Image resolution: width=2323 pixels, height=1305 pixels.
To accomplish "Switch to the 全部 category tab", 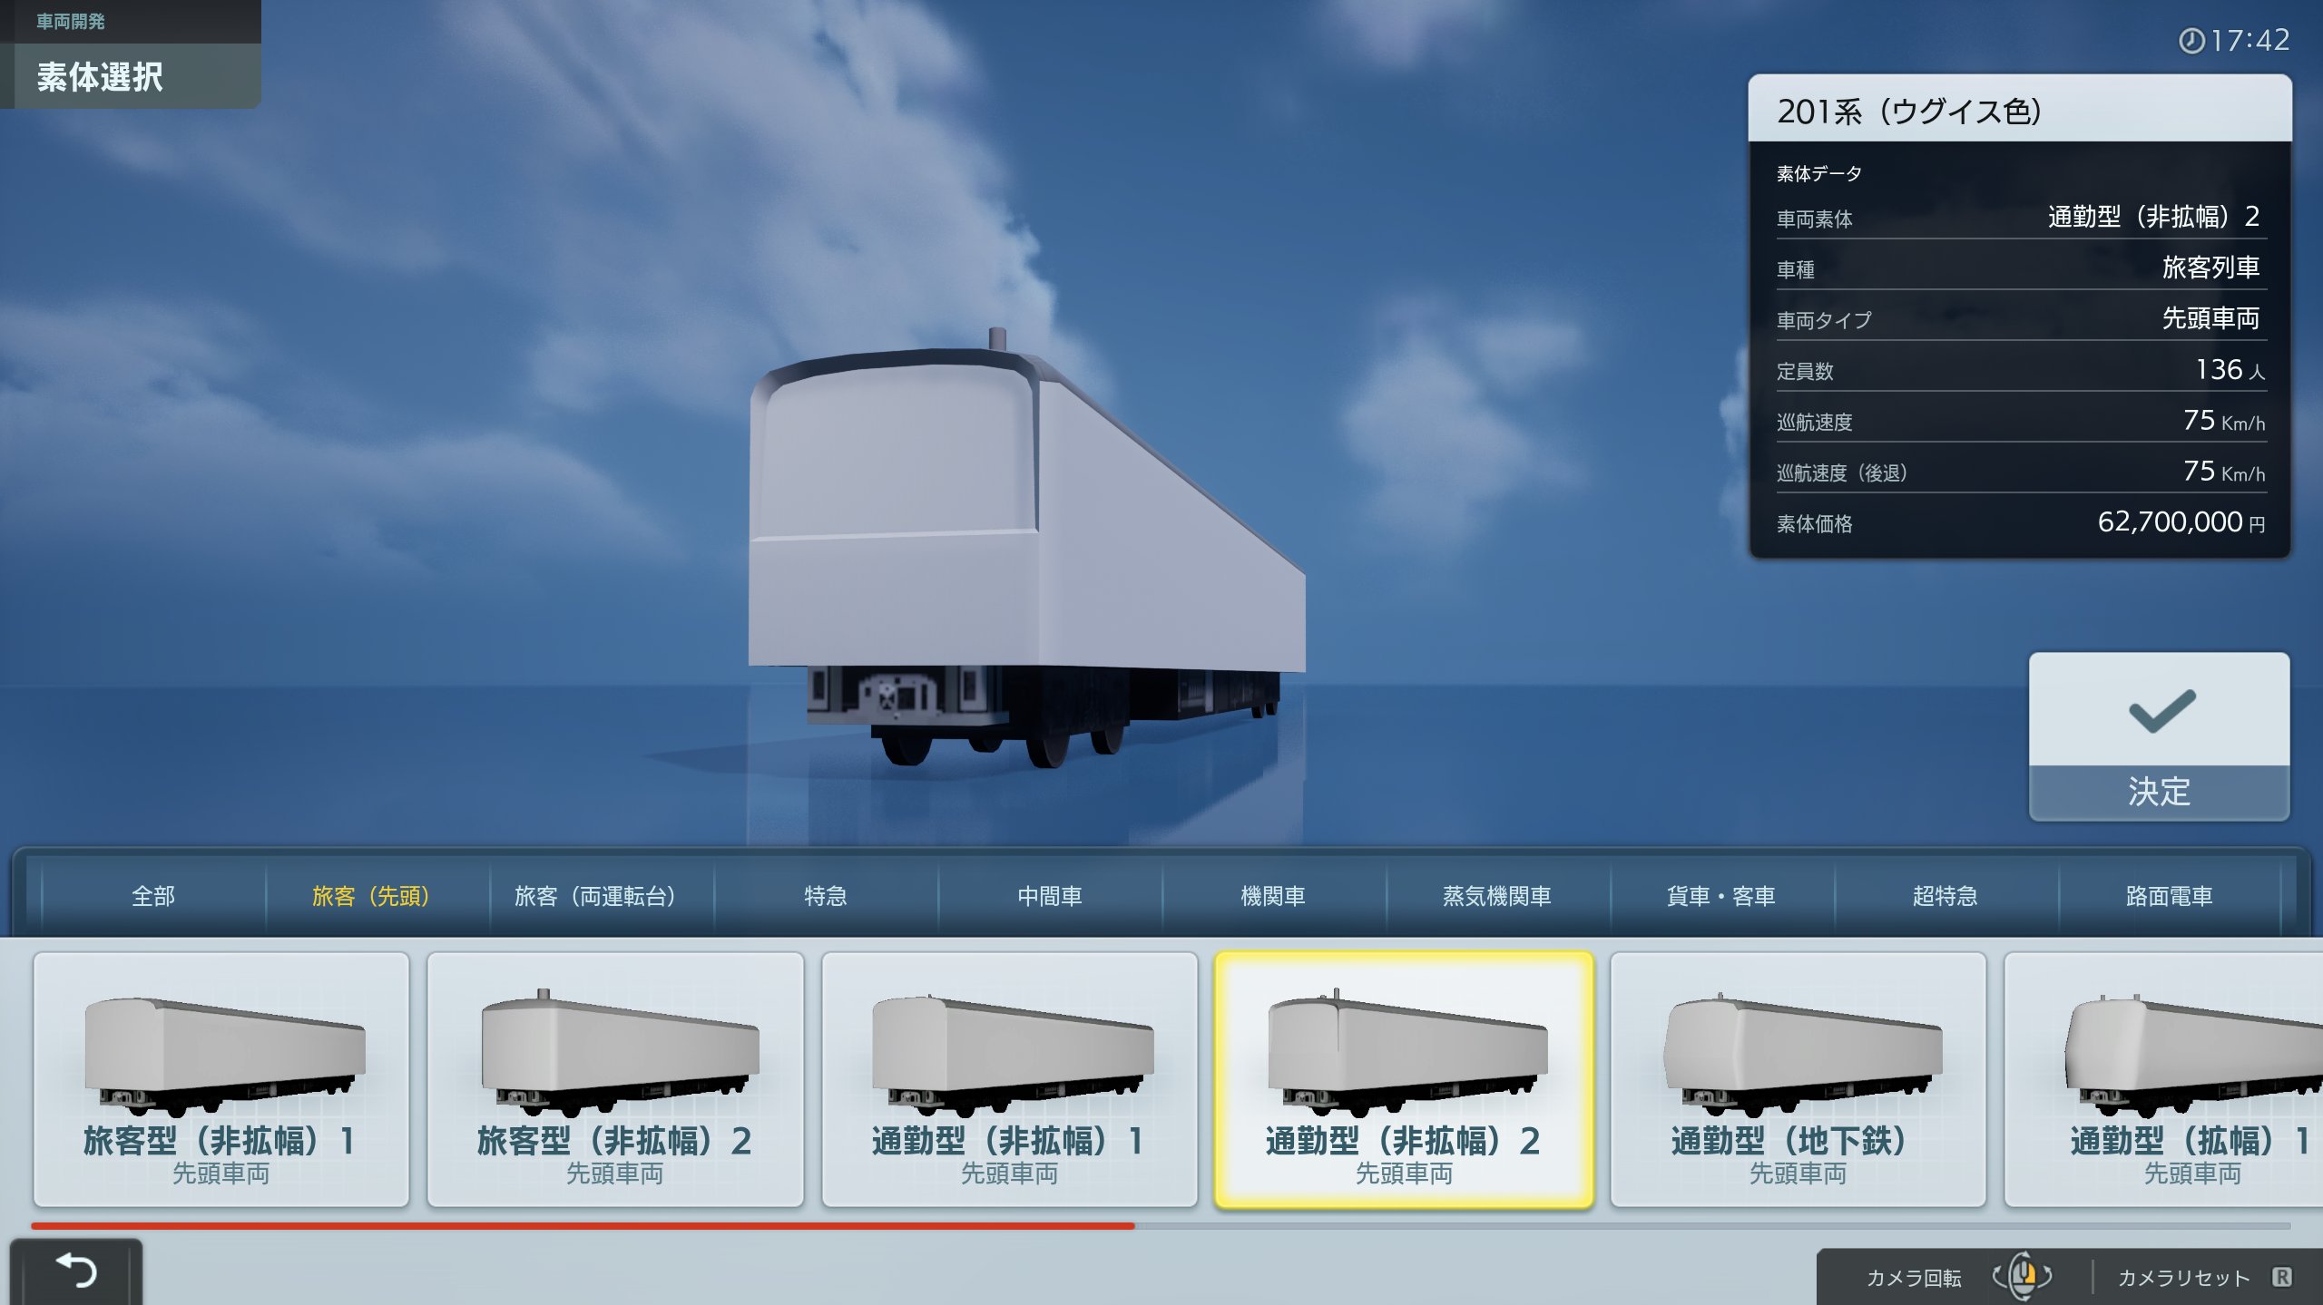I will [152, 896].
